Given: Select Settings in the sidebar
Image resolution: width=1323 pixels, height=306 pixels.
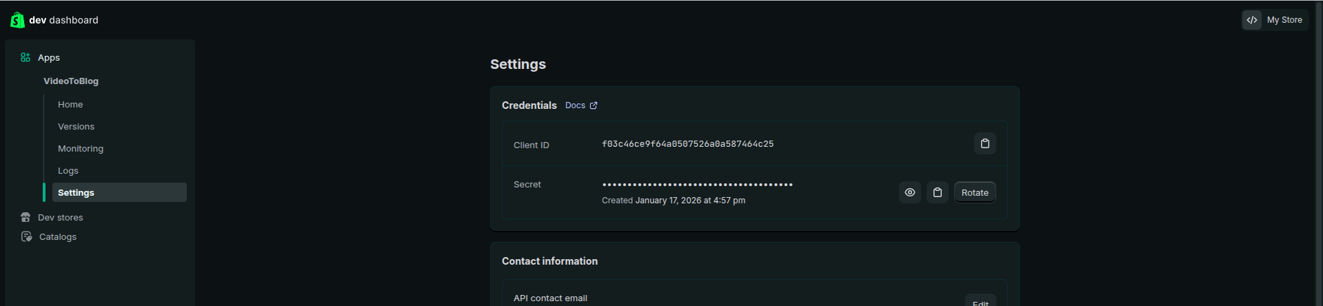Looking at the screenshot, I should click(119, 192).
